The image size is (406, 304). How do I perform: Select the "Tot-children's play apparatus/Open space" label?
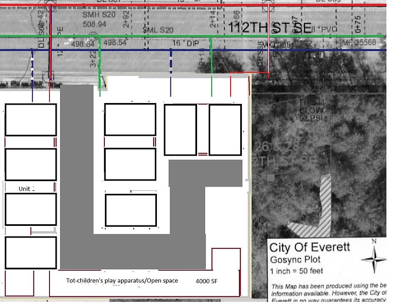pos(122,280)
